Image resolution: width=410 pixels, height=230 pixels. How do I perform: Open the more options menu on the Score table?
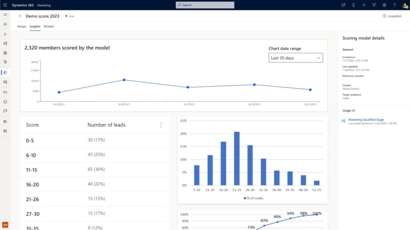[161, 125]
